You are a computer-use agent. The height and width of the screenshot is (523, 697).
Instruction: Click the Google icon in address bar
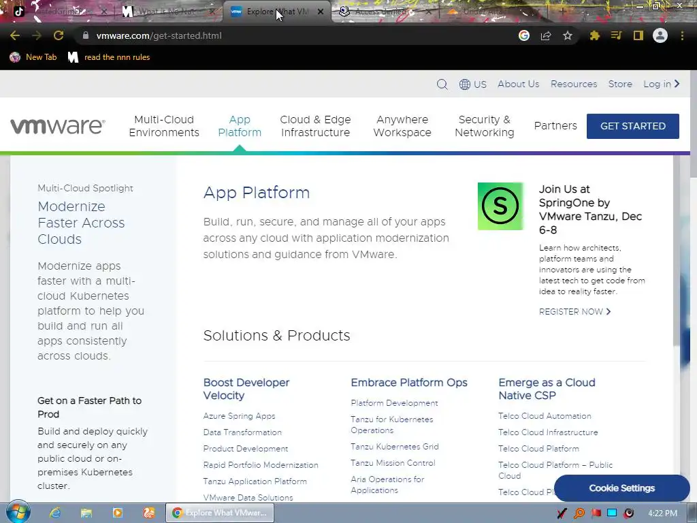coord(524,35)
